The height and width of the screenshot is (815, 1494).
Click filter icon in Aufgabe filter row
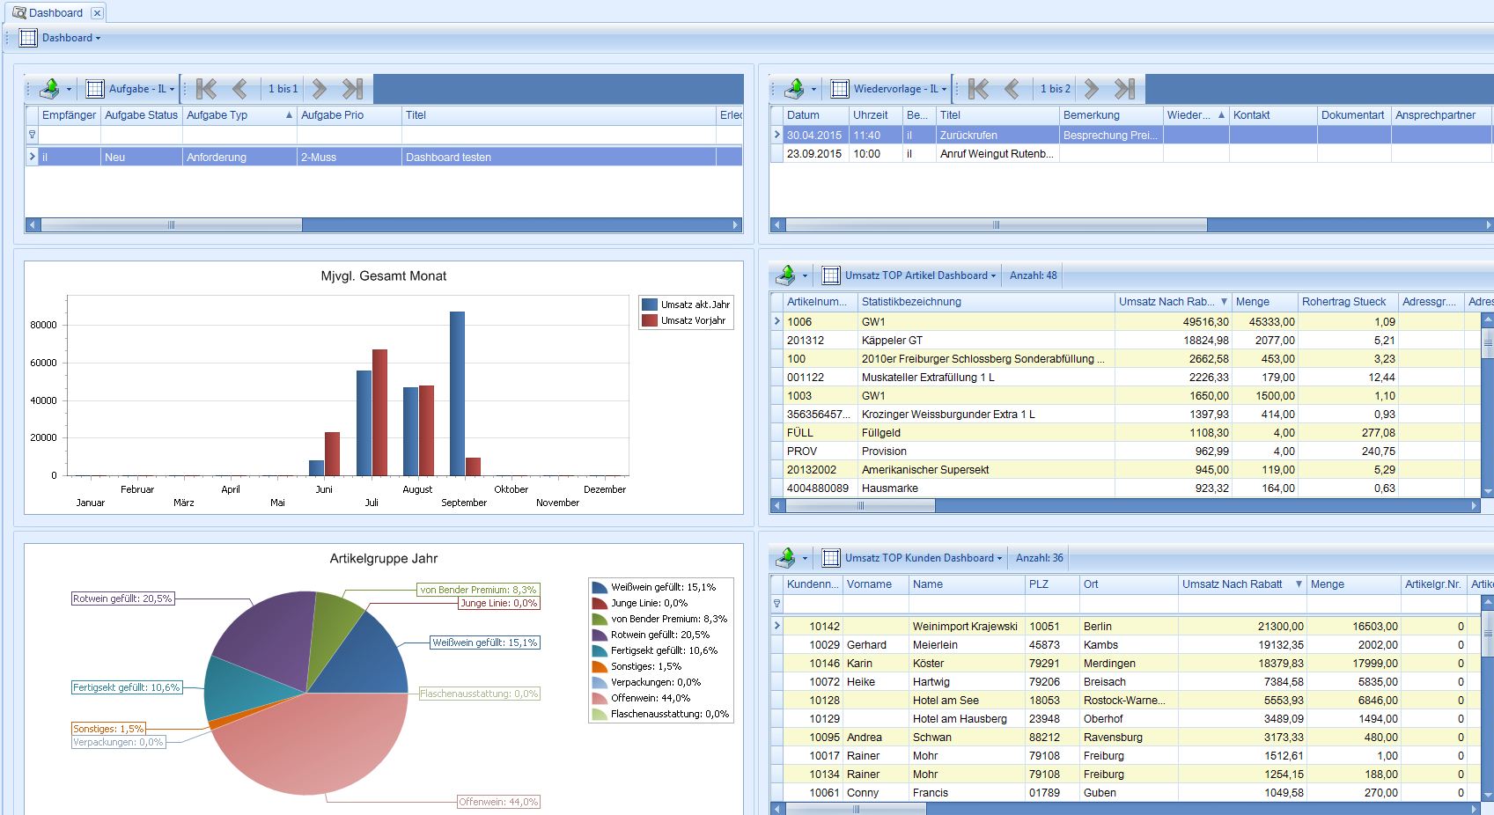(33, 135)
